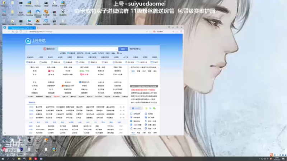The image size is (287, 161).
Task: Open a new browser tab with plus button
Action: click(38, 28)
